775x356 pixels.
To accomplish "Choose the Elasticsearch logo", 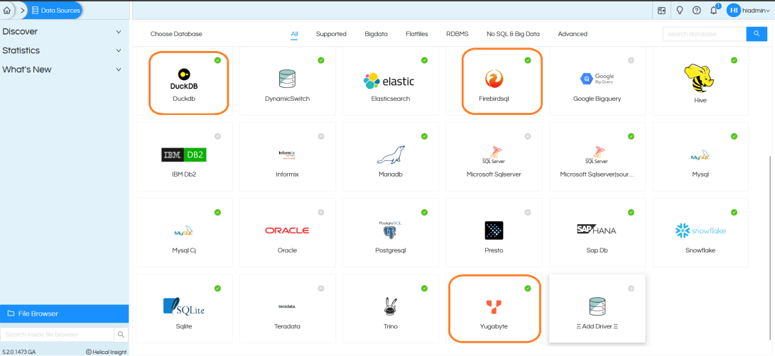I will [x=389, y=81].
